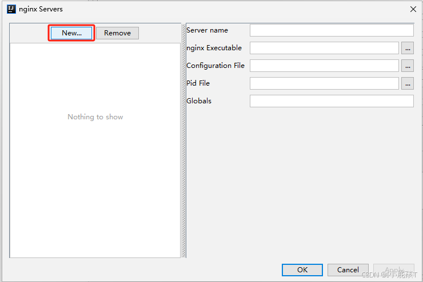Click the 'Globals' label
The height and width of the screenshot is (282, 423).
[x=199, y=101]
